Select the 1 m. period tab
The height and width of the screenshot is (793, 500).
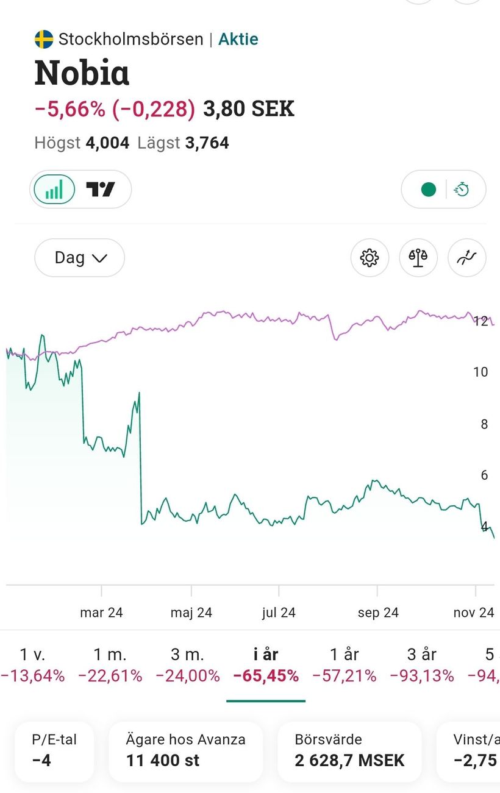pos(110,664)
